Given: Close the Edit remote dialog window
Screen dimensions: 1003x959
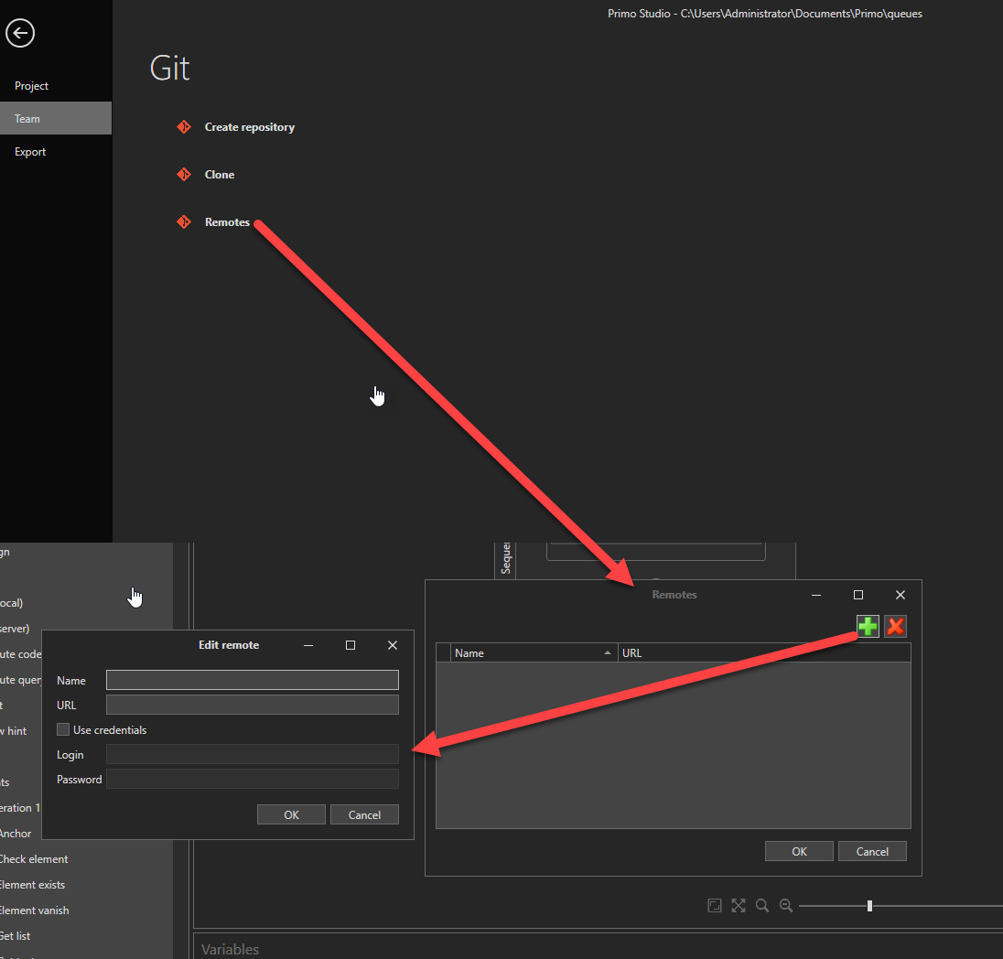Looking at the screenshot, I should pos(392,645).
